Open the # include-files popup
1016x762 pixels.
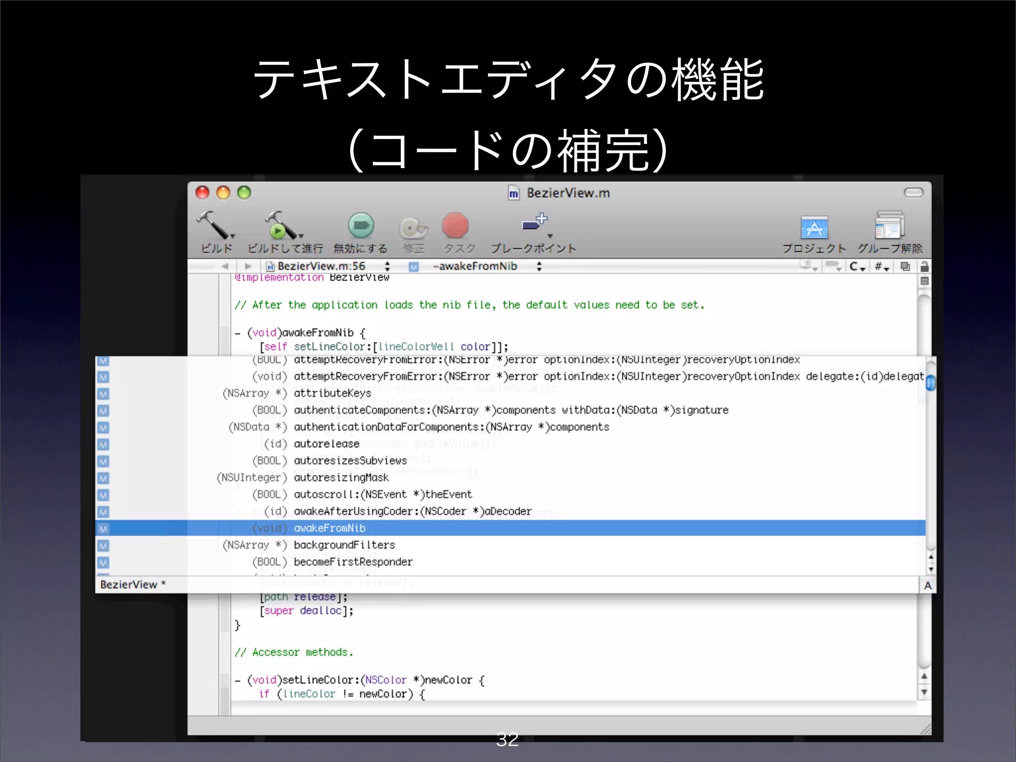882,267
